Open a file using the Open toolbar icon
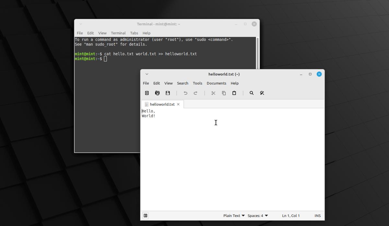The image size is (389, 226). (157, 93)
